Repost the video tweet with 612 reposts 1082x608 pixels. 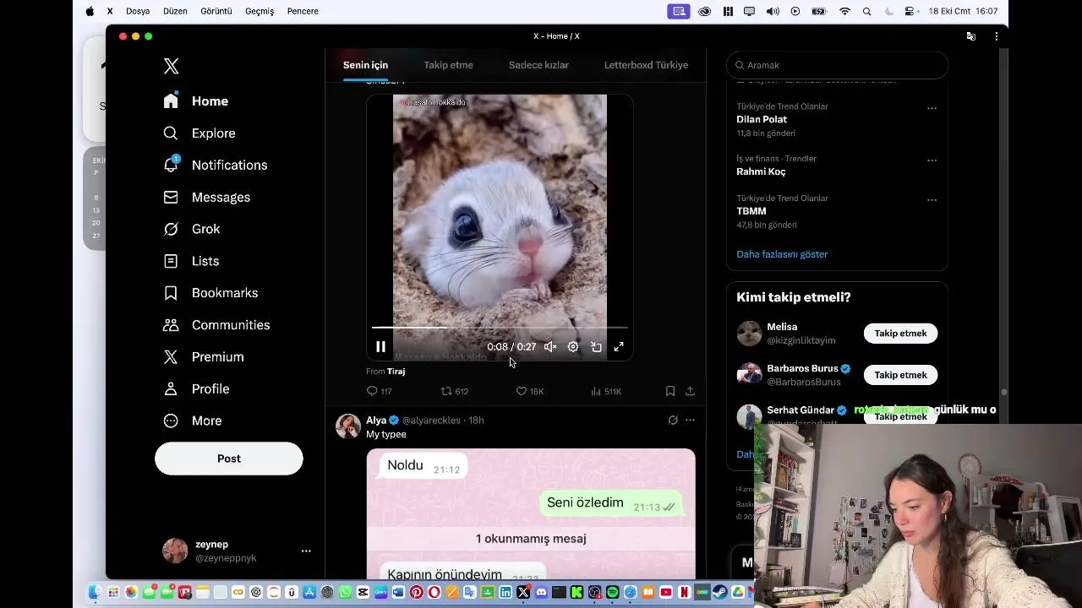point(455,391)
